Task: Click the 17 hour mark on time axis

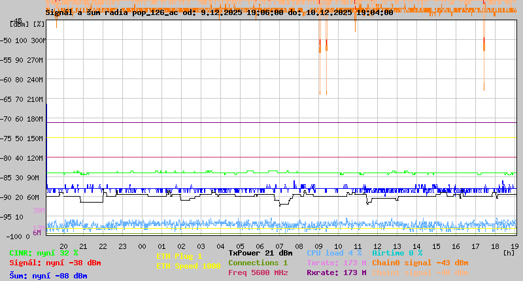Action: [477, 246]
